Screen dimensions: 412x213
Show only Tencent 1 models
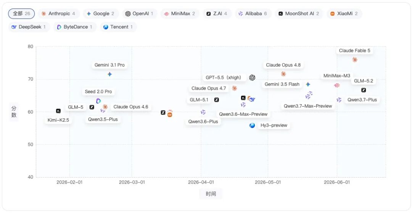coord(118,27)
